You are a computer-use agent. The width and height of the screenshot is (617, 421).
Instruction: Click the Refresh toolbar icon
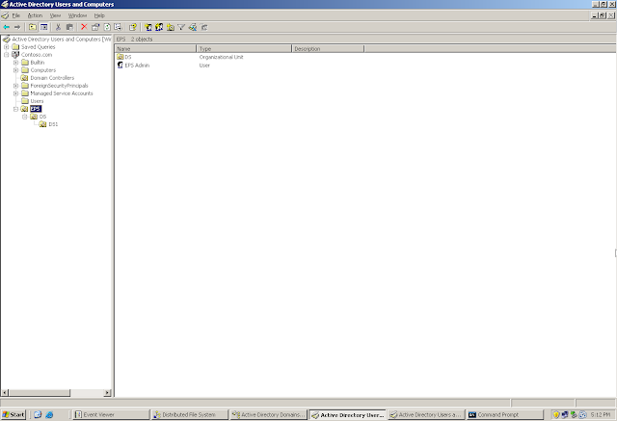point(107,27)
